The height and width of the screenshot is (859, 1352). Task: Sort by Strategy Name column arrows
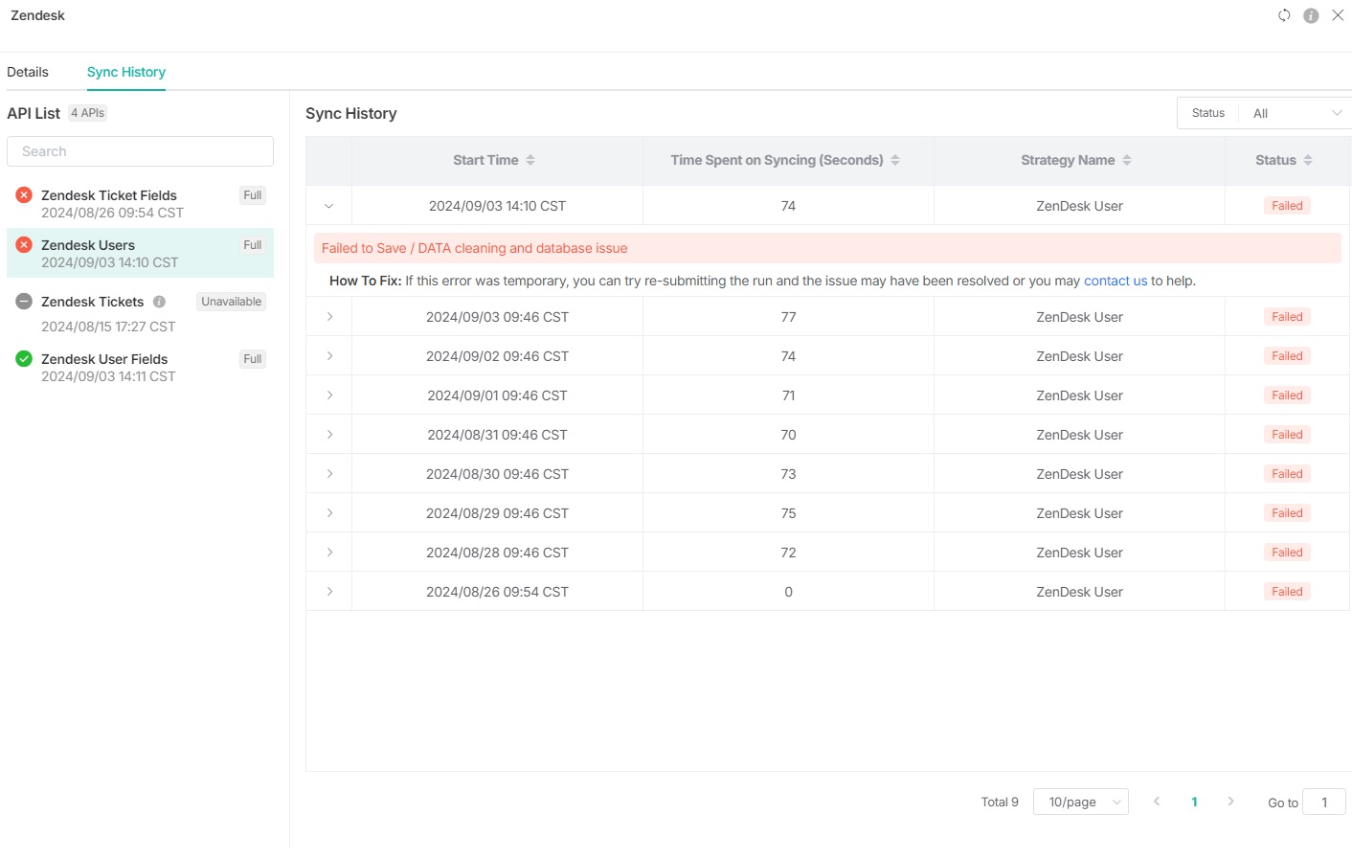point(1127,160)
